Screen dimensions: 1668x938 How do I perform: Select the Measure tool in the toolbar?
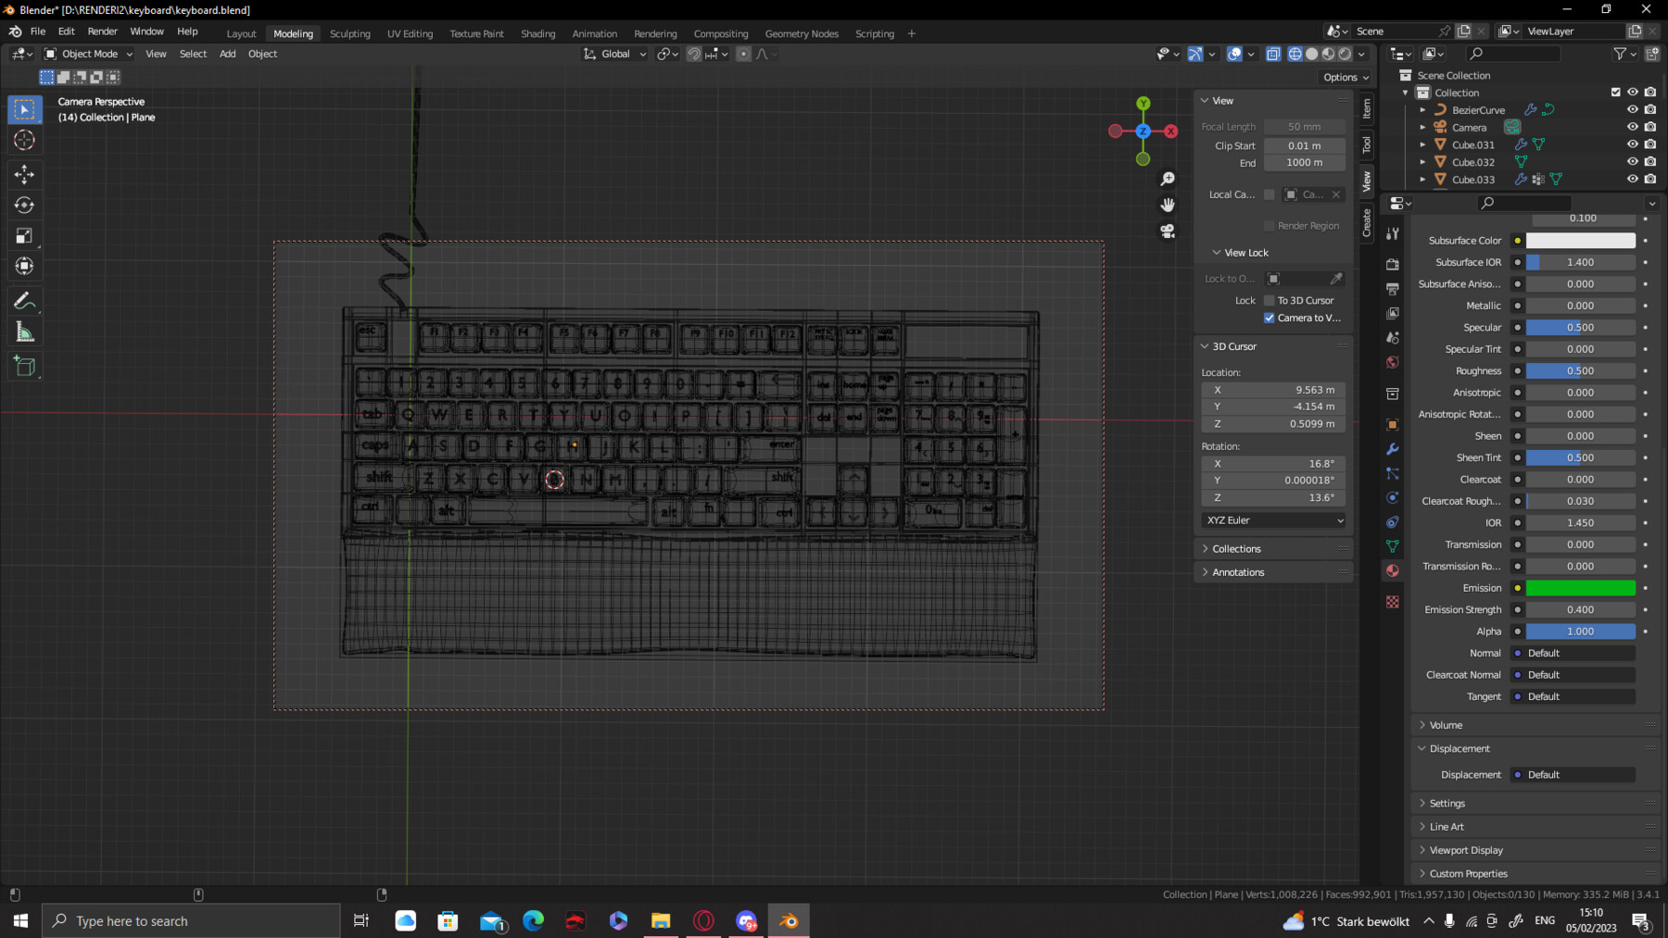[25, 331]
